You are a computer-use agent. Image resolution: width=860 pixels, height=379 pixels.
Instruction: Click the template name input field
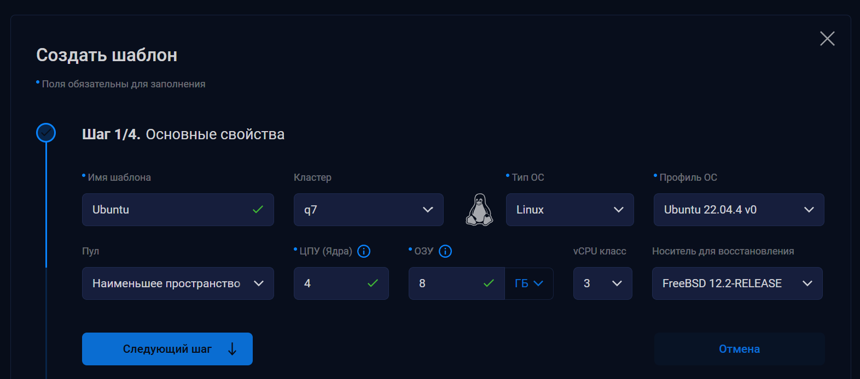(x=164, y=210)
